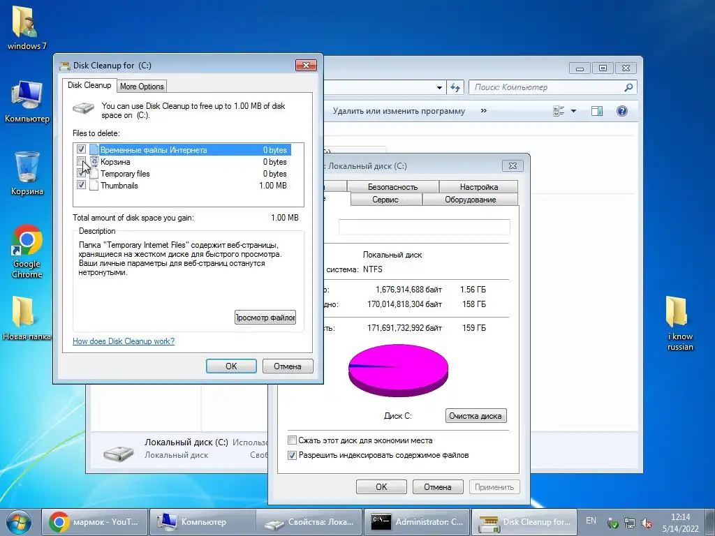Select the Temporary files row label
Viewport: 715px width, 536px height.
tap(125, 174)
